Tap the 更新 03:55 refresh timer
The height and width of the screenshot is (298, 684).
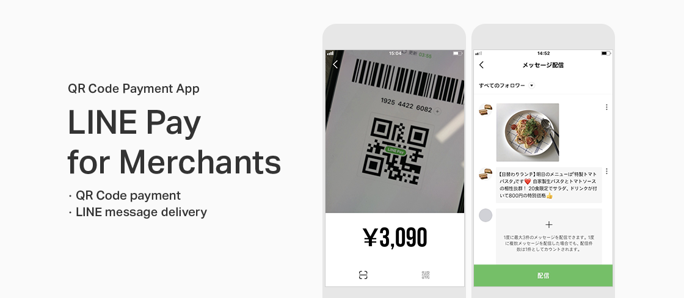point(420,55)
